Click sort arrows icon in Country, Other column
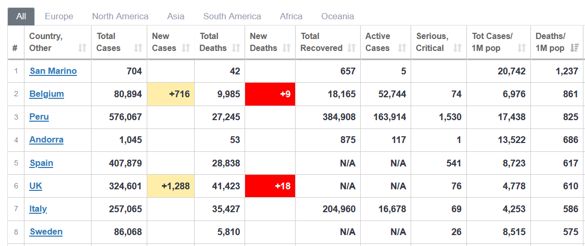This screenshot has height=246, width=585. (82, 48)
